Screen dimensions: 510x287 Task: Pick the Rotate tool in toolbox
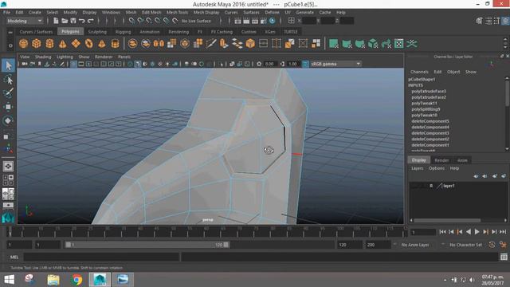(x=8, y=120)
